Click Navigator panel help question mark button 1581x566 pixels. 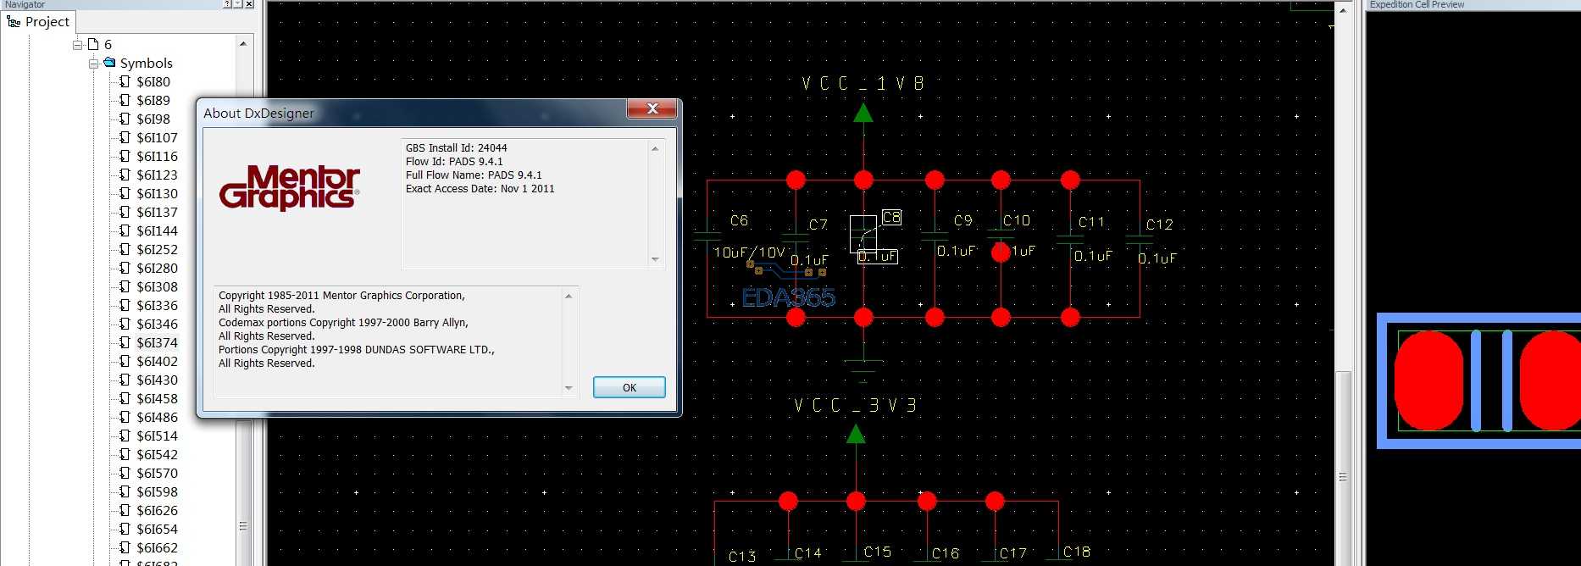pos(227,4)
